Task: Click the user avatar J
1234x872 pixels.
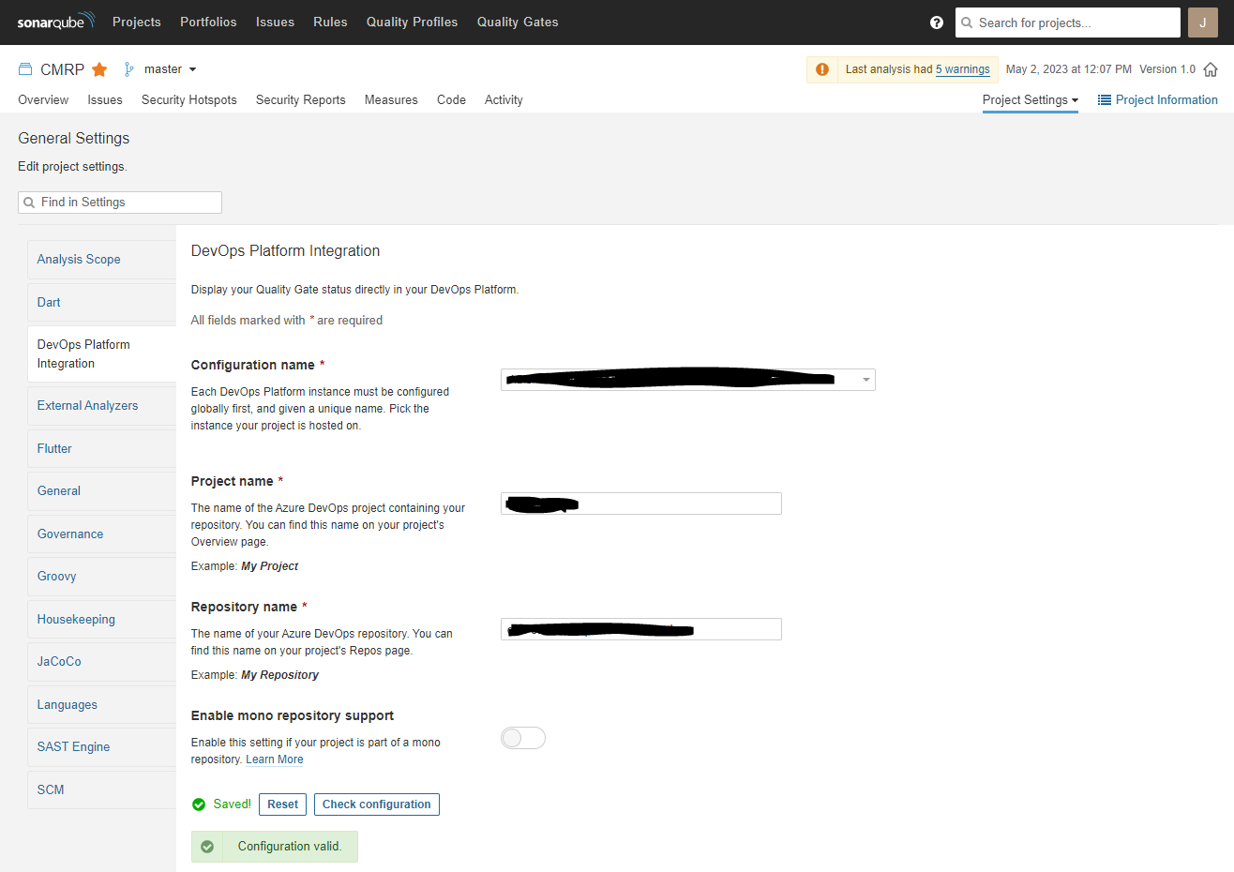Action: (x=1202, y=23)
